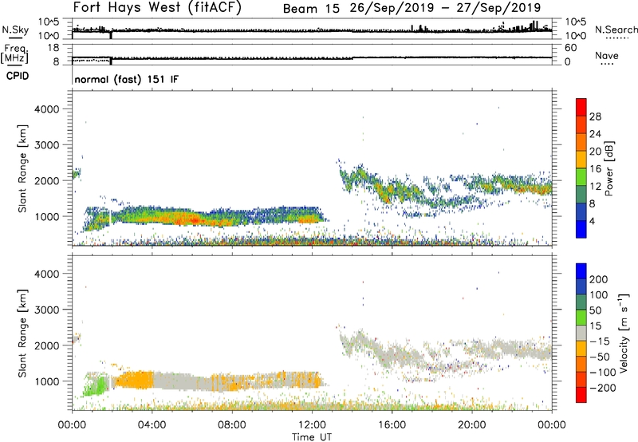Click the 60 tick on the Nave axis

tap(570, 48)
